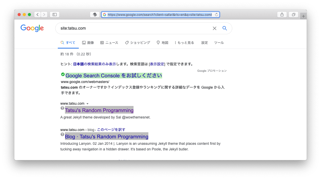Click the Safari back navigation arrow
321x179 pixels.
click(x=38, y=15)
